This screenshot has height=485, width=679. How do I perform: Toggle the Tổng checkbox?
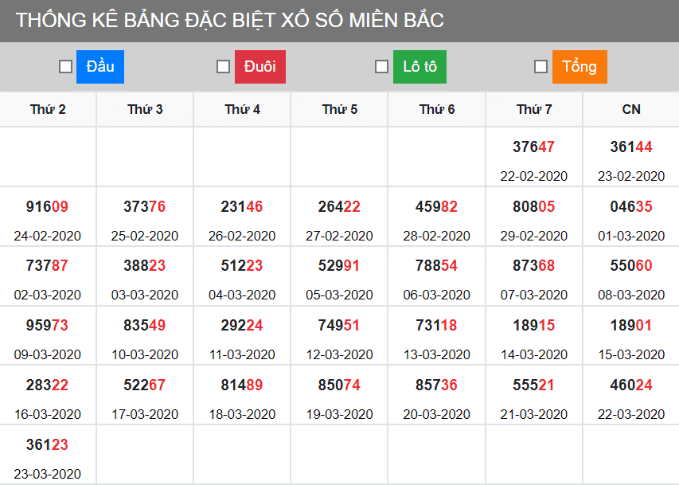click(x=540, y=67)
